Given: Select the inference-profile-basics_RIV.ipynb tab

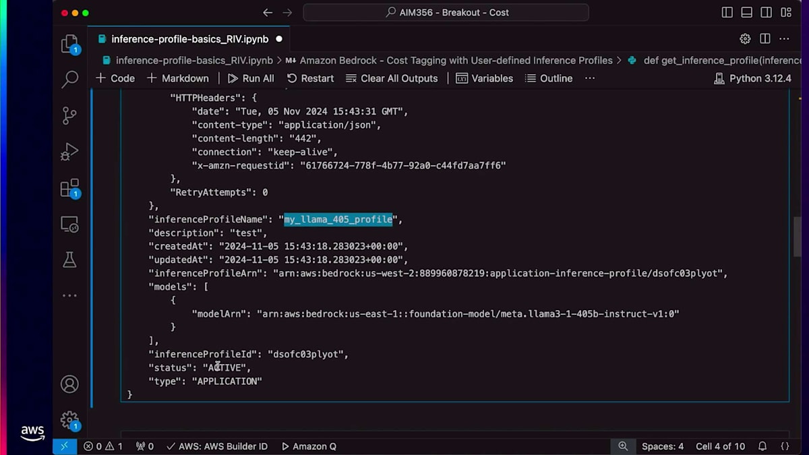Looking at the screenshot, I should pyautogui.click(x=190, y=39).
